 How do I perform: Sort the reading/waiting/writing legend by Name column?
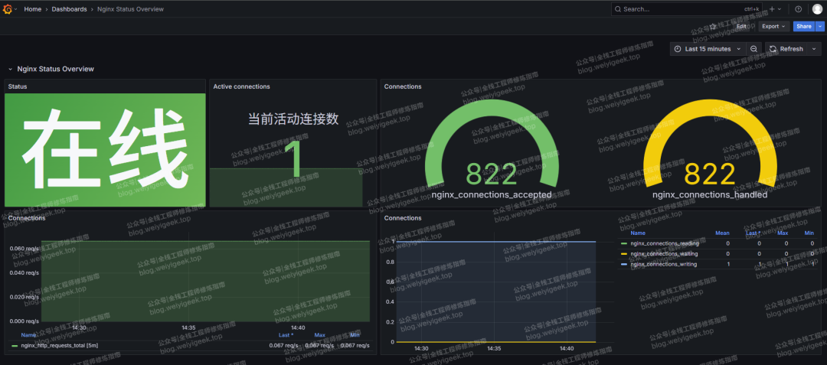tap(638, 233)
